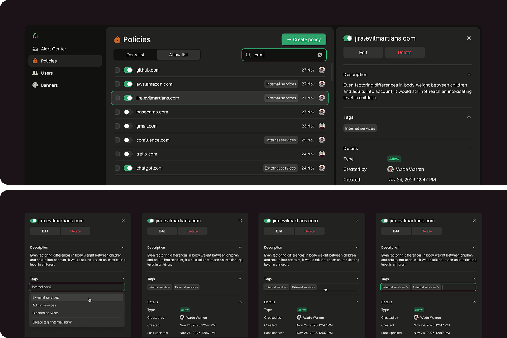
Task: Click the policy list vertical scrollbar
Action: tap(332, 72)
